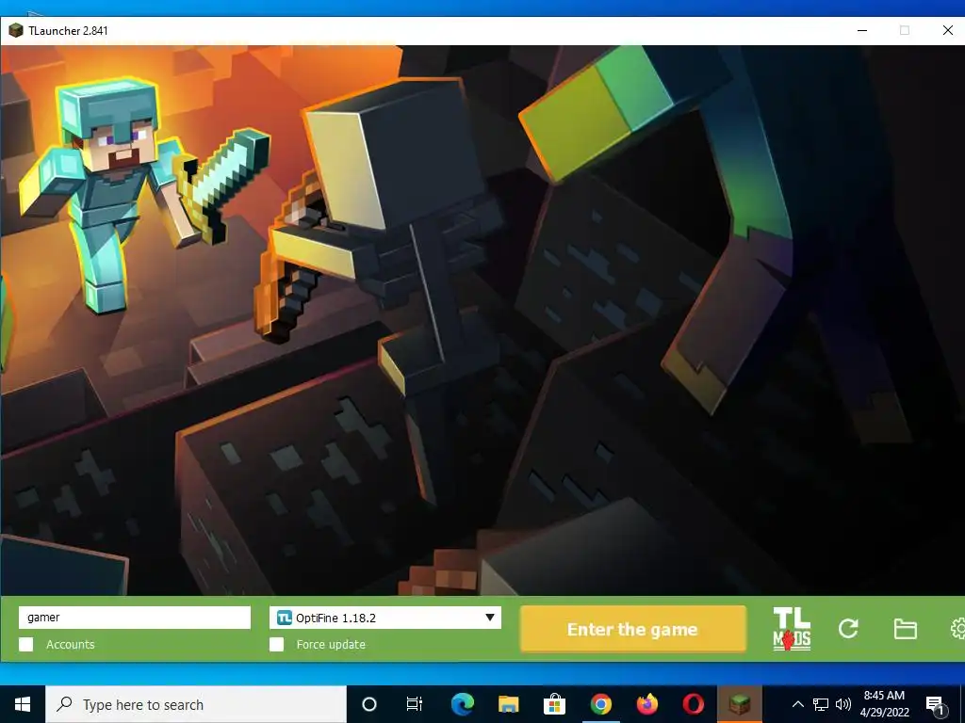Click the TLauncher title bar app icon
The width and height of the screenshot is (965, 723).
pos(15,30)
